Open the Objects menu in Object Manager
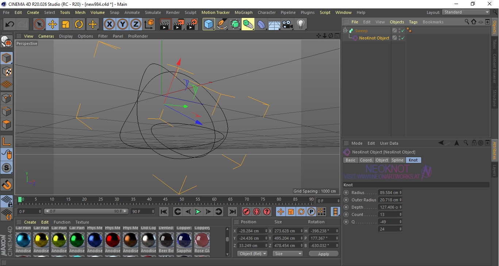Image resolution: width=499 pixels, height=266 pixels. tap(397, 22)
